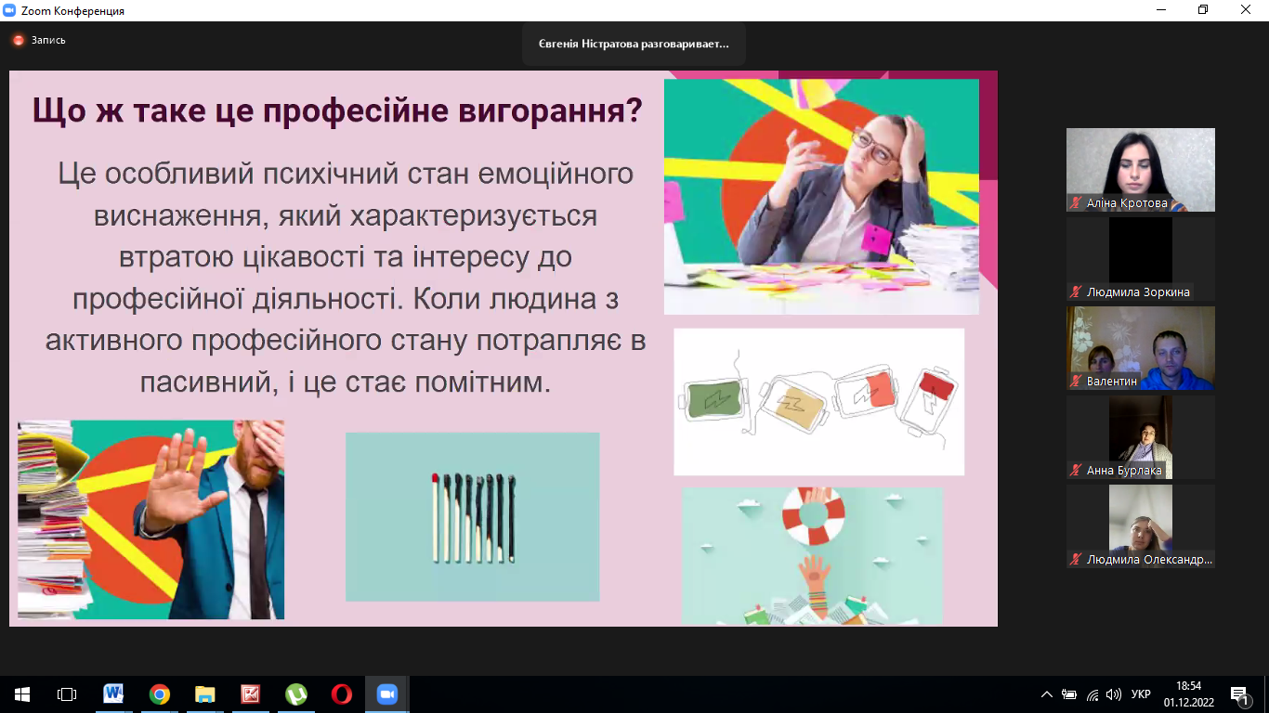This screenshot has height=713, width=1269.
Task: Open the Opera browser taskbar icon
Action: pyautogui.click(x=341, y=694)
